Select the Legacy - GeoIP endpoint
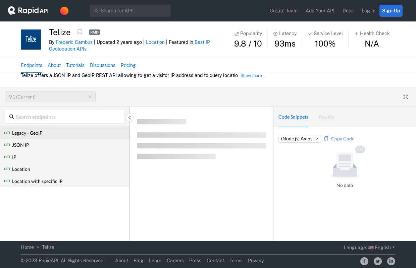416x268 pixels. pos(65,133)
